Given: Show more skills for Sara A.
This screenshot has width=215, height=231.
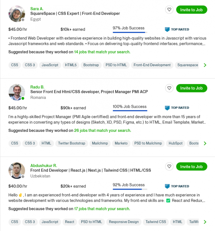Looking at the screenshot, I should (x=205, y=65).
